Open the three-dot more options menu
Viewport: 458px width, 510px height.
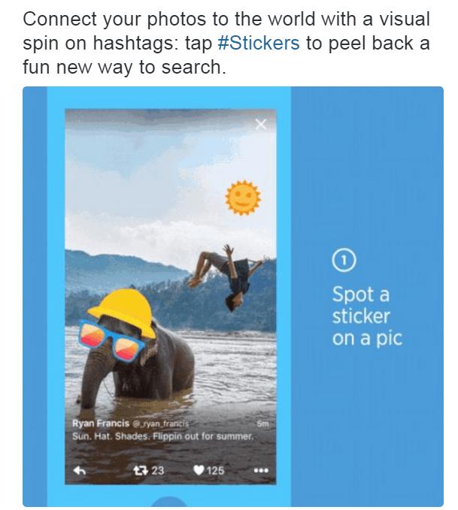[x=261, y=470]
